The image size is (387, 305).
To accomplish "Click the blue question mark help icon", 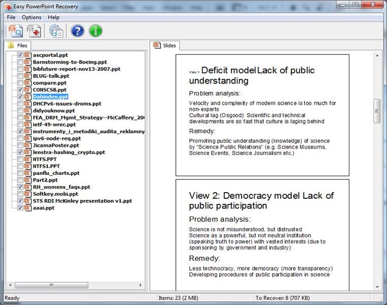I will click(x=77, y=31).
